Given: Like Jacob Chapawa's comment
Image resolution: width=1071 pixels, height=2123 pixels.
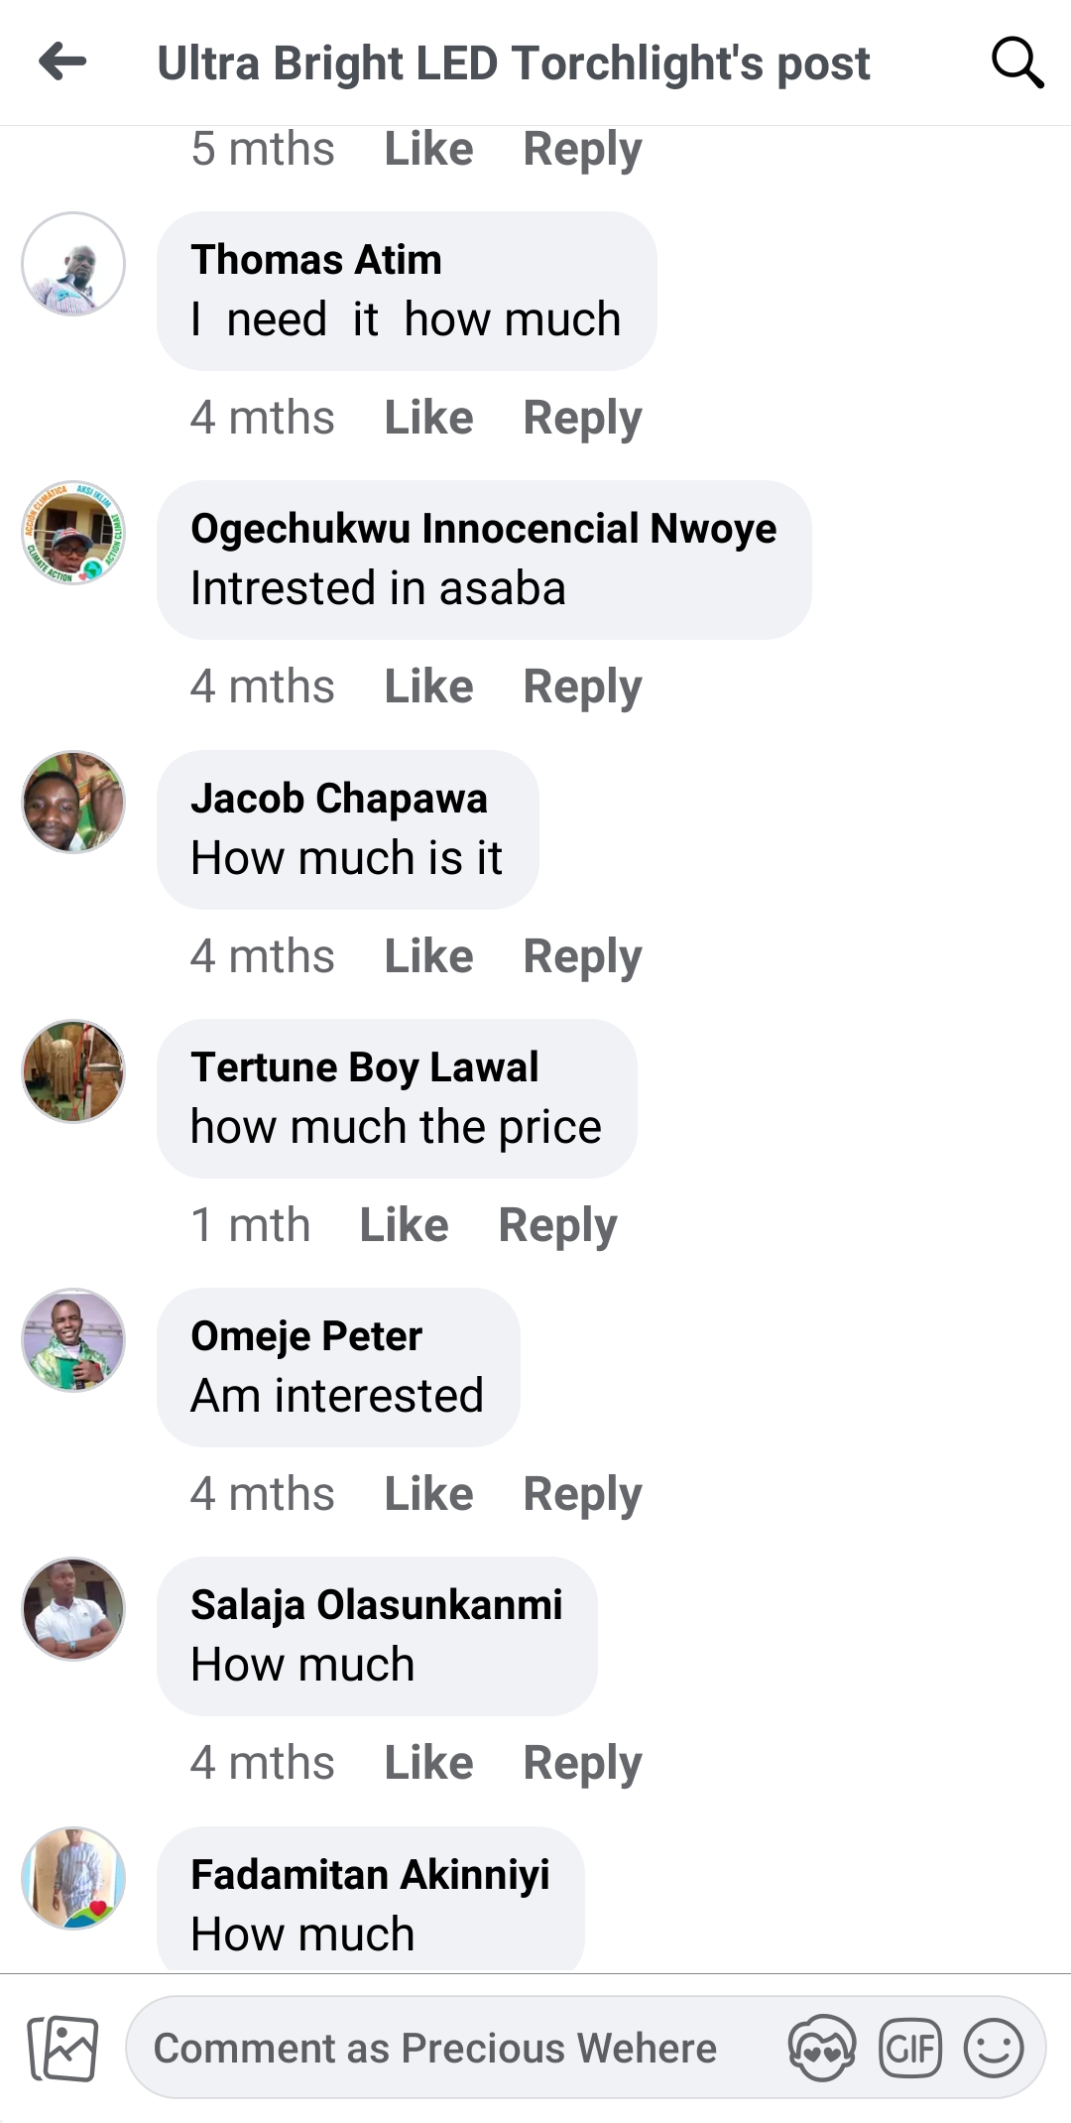Looking at the screenshot, I should tap(428, 956).
